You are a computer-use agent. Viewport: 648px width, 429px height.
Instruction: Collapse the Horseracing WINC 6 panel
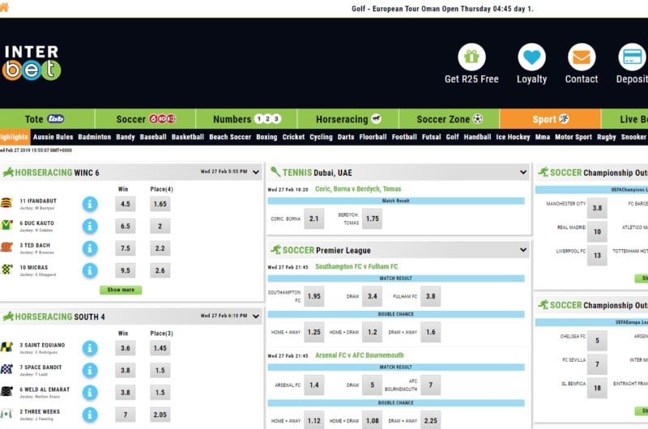[256, 172]
